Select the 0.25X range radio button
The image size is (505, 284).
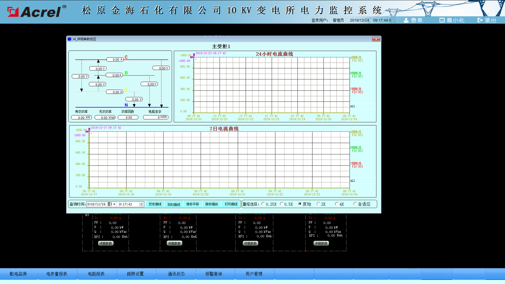263,204
